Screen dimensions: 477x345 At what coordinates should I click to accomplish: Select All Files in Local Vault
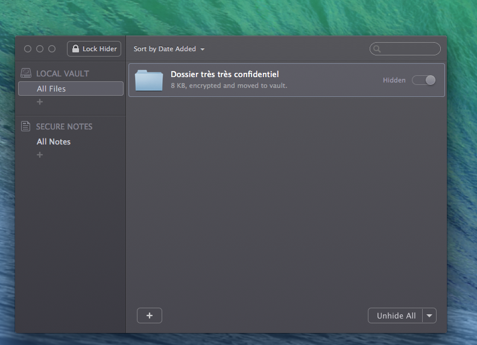(x=71, y=89)
